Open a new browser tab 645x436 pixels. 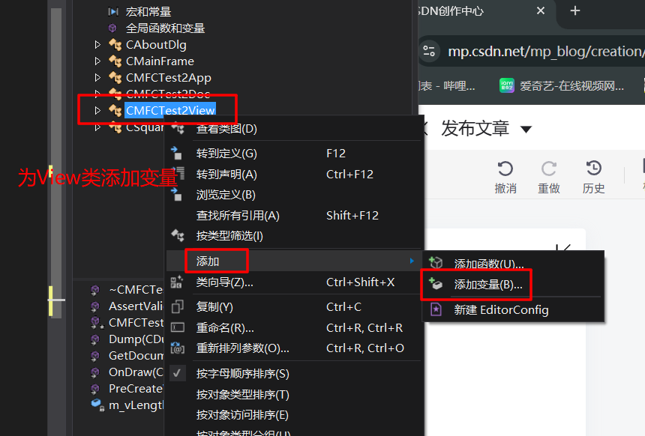point(575,10)
